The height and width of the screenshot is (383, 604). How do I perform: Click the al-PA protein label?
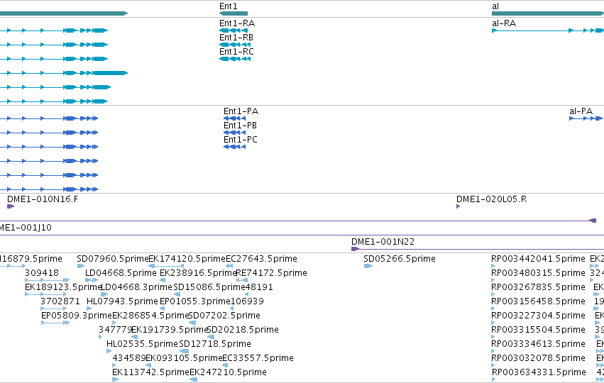click(581, 111)
